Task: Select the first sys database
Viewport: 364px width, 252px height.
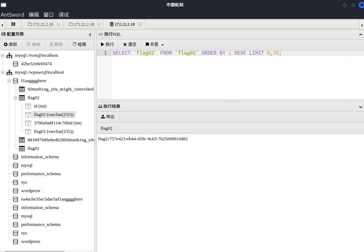Action: [24, 182]
